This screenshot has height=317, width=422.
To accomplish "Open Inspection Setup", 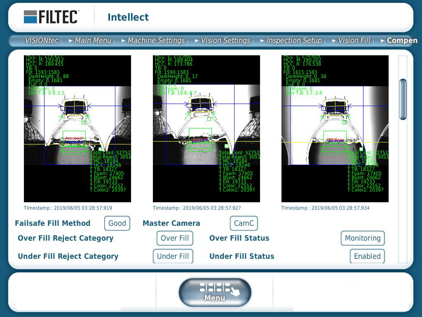I will [x=294, y=40].
